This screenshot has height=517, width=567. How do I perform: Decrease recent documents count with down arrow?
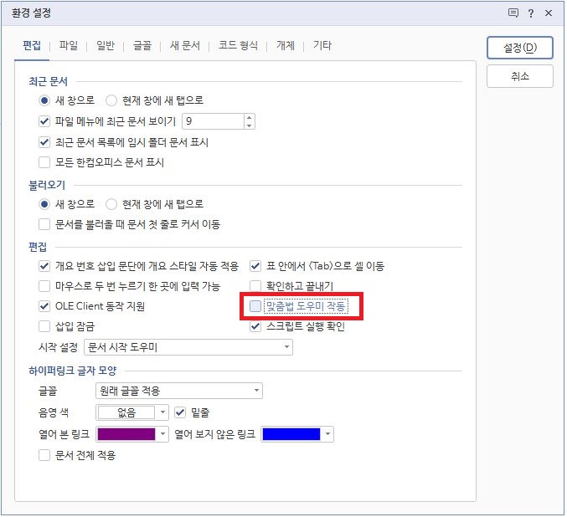pyautogui.click(x=249, y=125)
